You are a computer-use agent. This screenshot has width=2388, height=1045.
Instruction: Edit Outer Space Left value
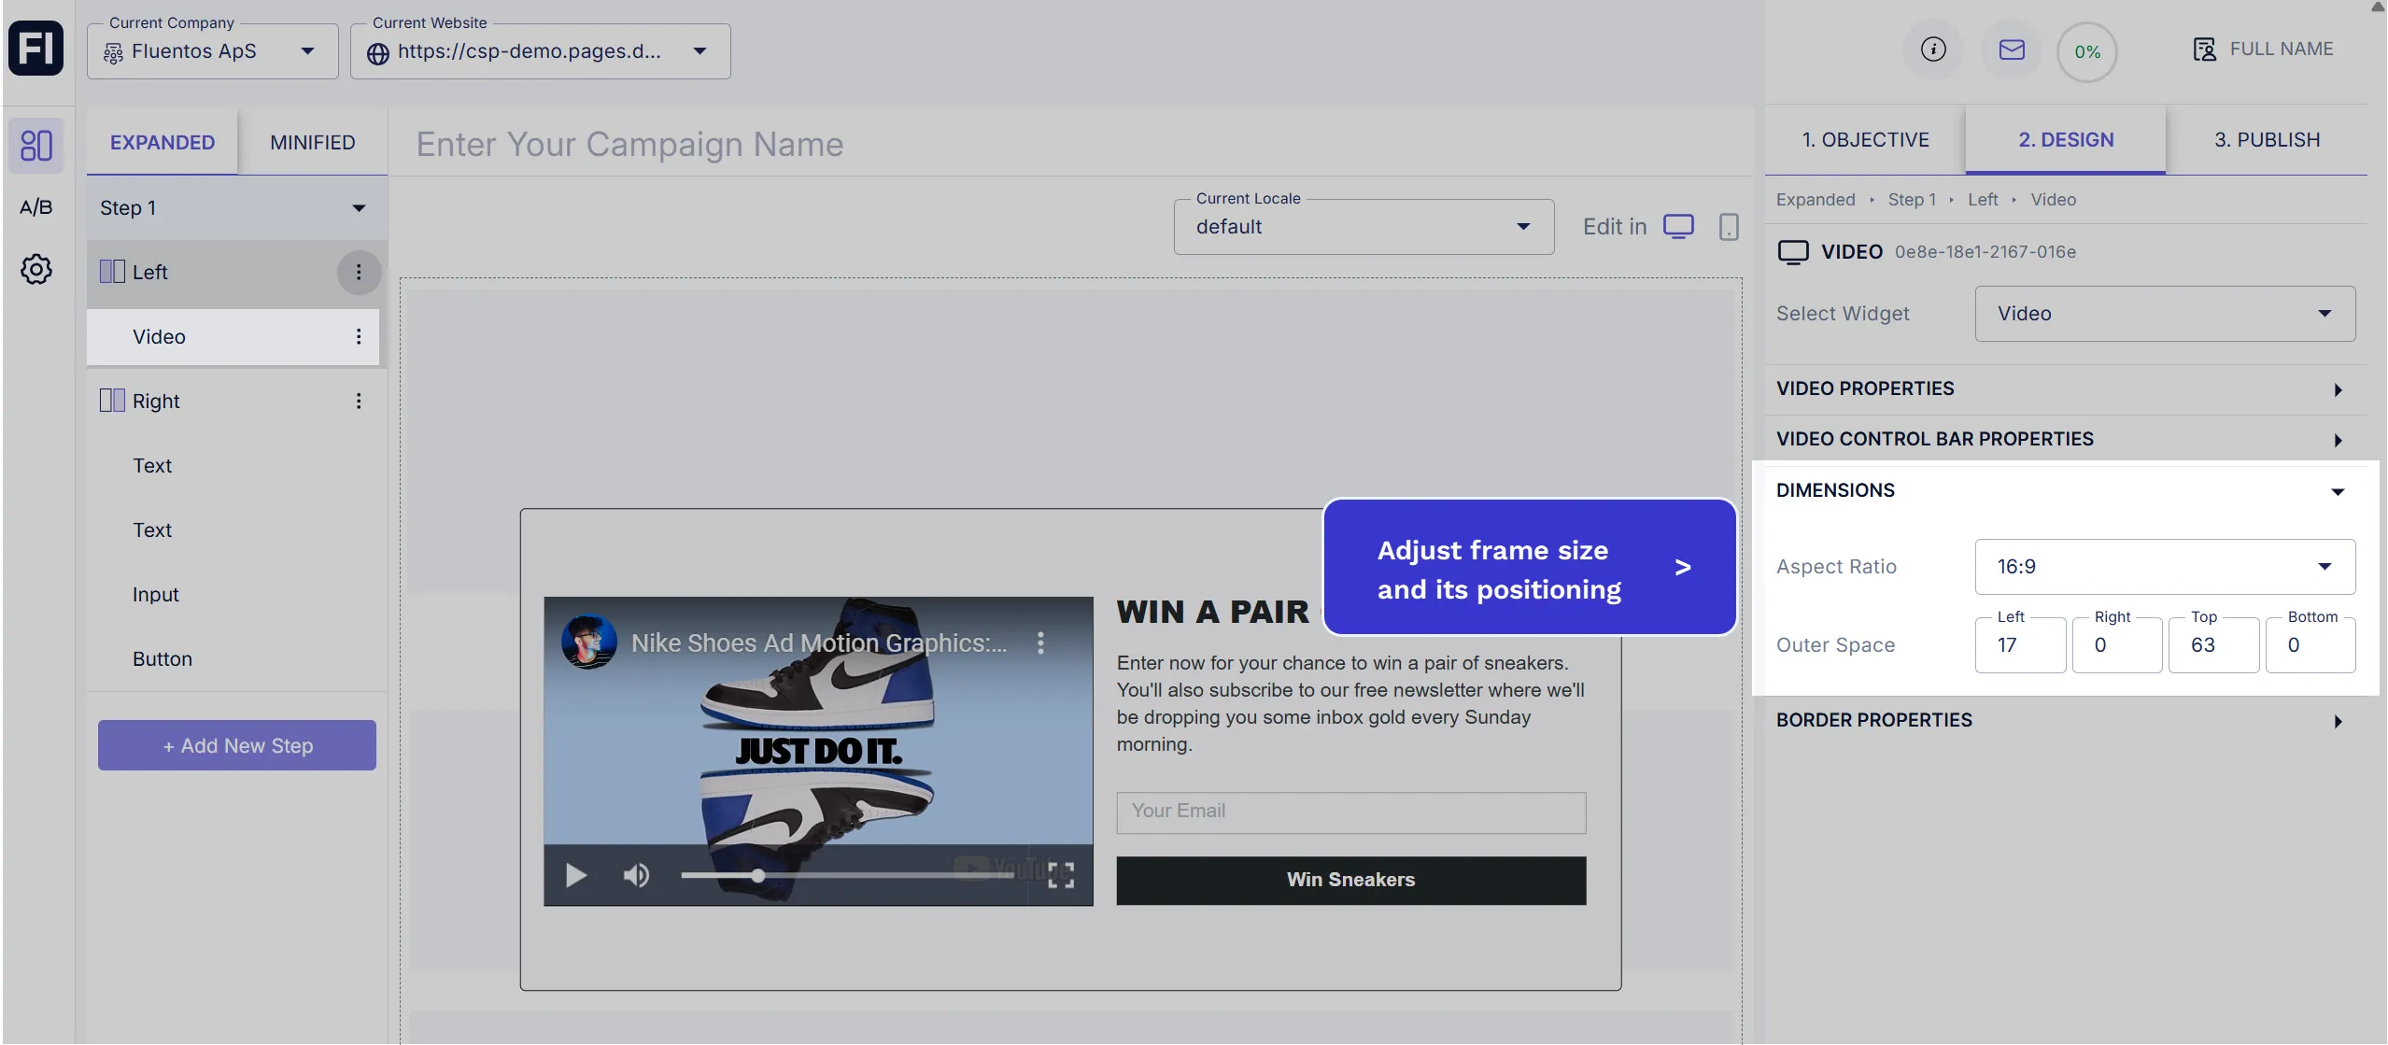tap(2020, 645)
